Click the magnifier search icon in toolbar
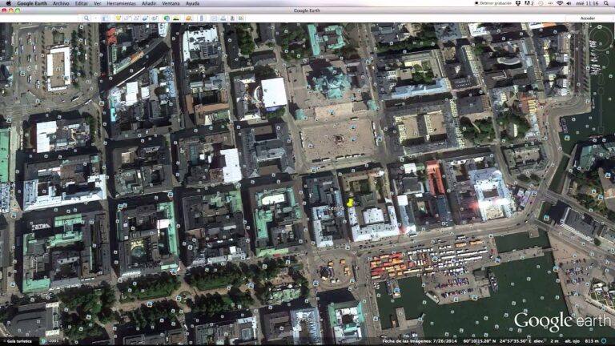This screenshot has height=346, width=615. [x=86, y=18]
